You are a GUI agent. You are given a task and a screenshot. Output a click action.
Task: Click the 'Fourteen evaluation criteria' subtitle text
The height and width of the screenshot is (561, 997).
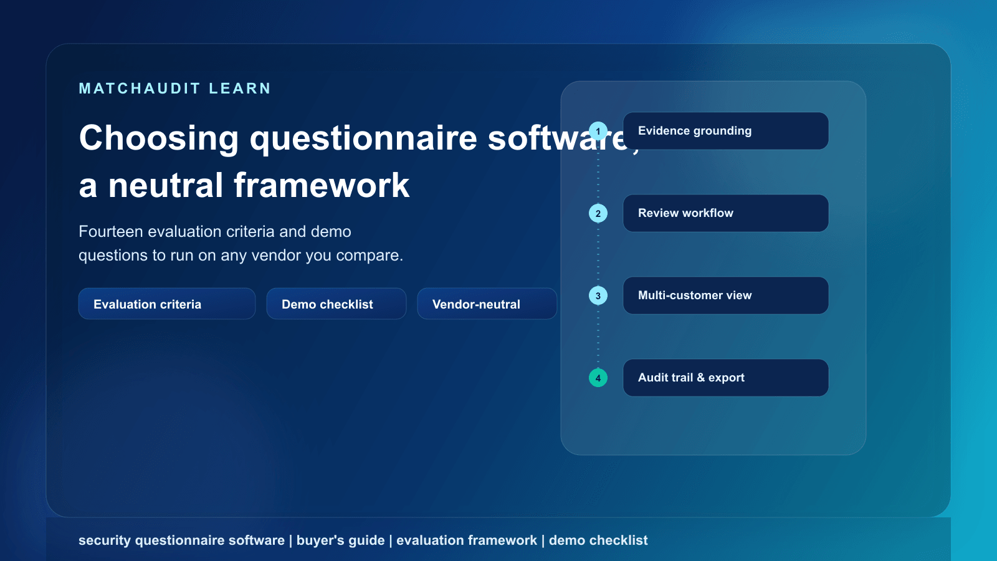pyautogui.click(x=241, y=243)
